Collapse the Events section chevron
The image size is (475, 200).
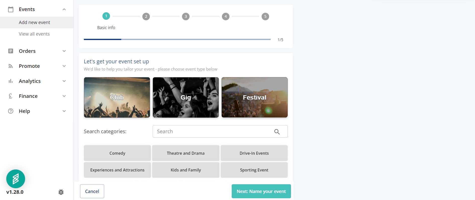pyautogui.click(x=64, y=10)
